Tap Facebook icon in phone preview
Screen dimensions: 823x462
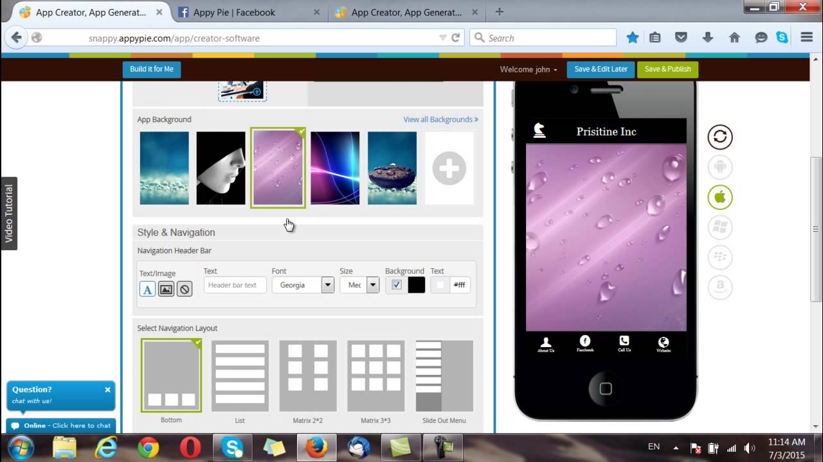point(585,343)
